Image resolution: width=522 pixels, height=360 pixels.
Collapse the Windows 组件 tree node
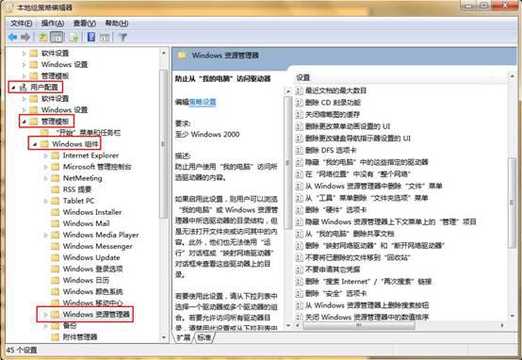coord(35,144)
